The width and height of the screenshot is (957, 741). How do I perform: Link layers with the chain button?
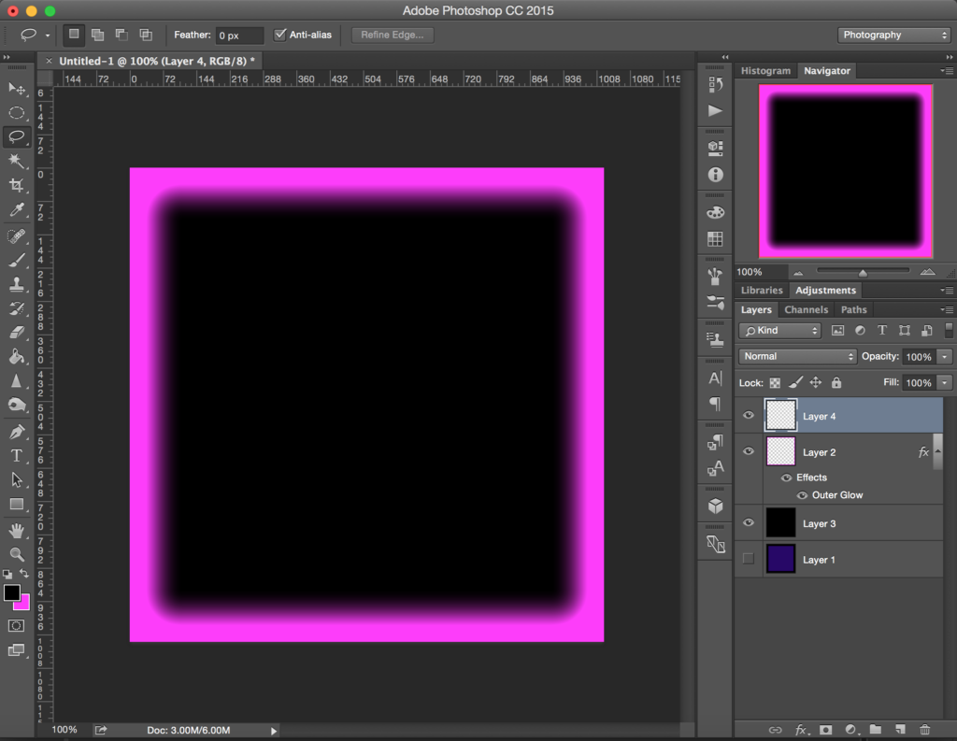coord(775,730)
